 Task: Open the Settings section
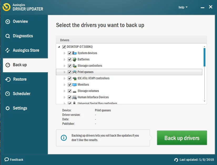point(25,108)
